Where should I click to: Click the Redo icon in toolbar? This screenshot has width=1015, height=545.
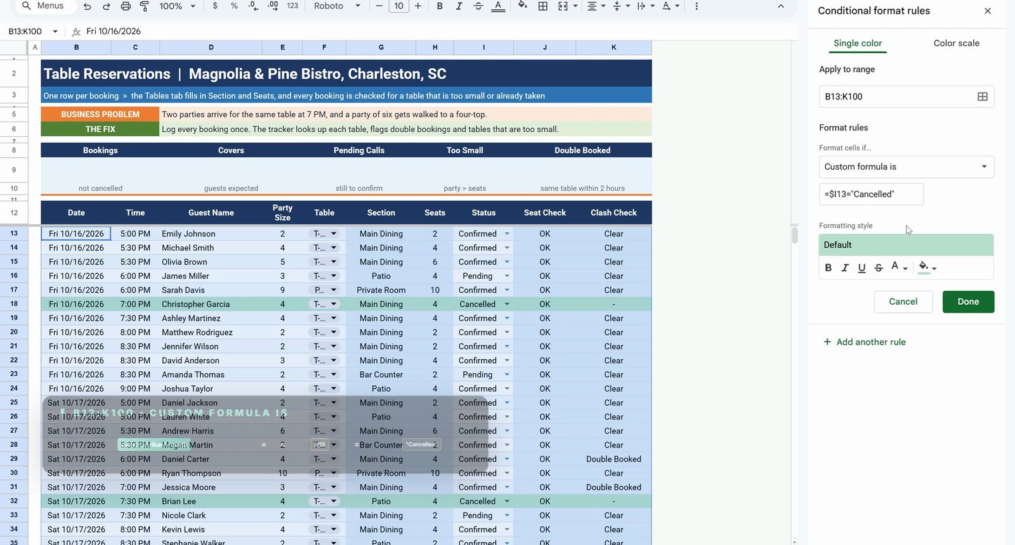click(106, 6)
